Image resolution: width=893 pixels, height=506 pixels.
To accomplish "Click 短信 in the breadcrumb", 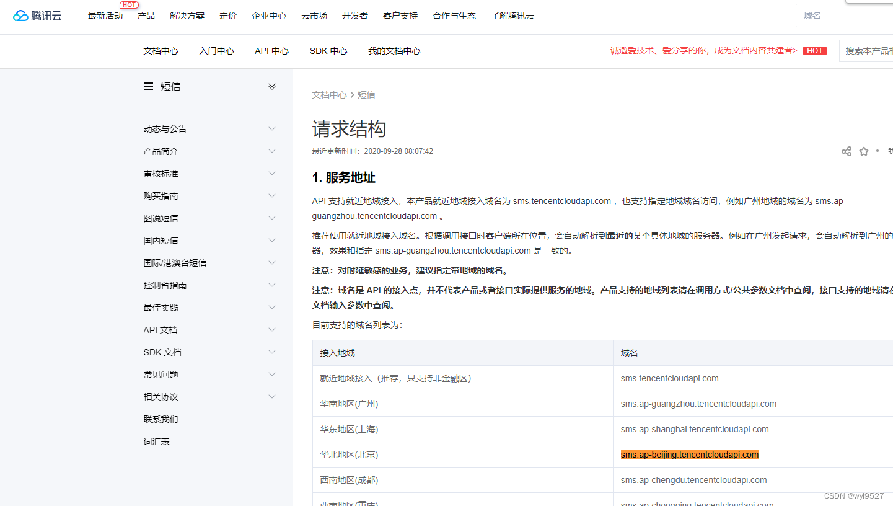I will 366,95.
